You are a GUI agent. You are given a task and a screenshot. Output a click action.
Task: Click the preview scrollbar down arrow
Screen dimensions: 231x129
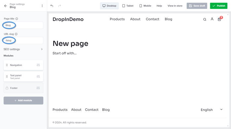pos(228,126)
